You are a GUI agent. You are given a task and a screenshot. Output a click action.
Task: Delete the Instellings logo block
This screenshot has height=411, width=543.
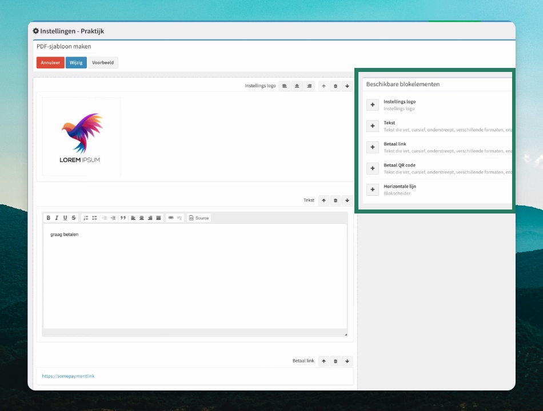(335, 86)
